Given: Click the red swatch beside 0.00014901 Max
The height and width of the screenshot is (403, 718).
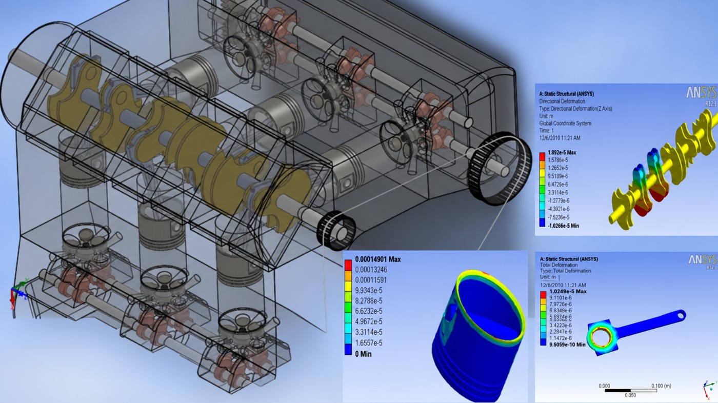Looking at the screenshot, I should pos(347,265).
